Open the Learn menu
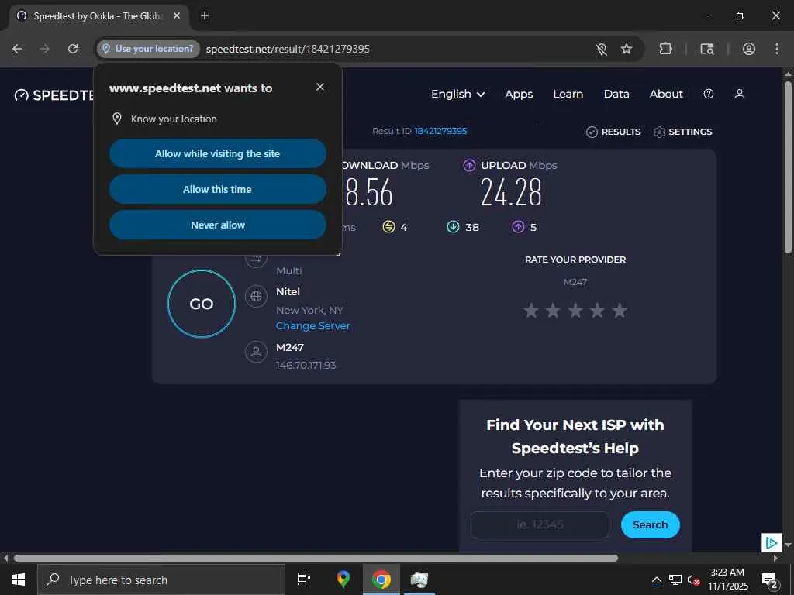Screen dimensions: 794x595 tap(568, 94)
